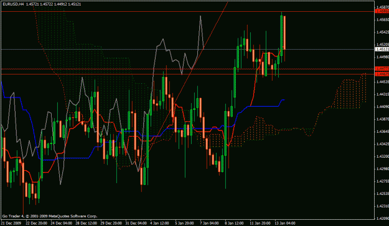Click the 22 Dec 20:00 time label
The height and width of the screenshot is (226, 389).
37,223
